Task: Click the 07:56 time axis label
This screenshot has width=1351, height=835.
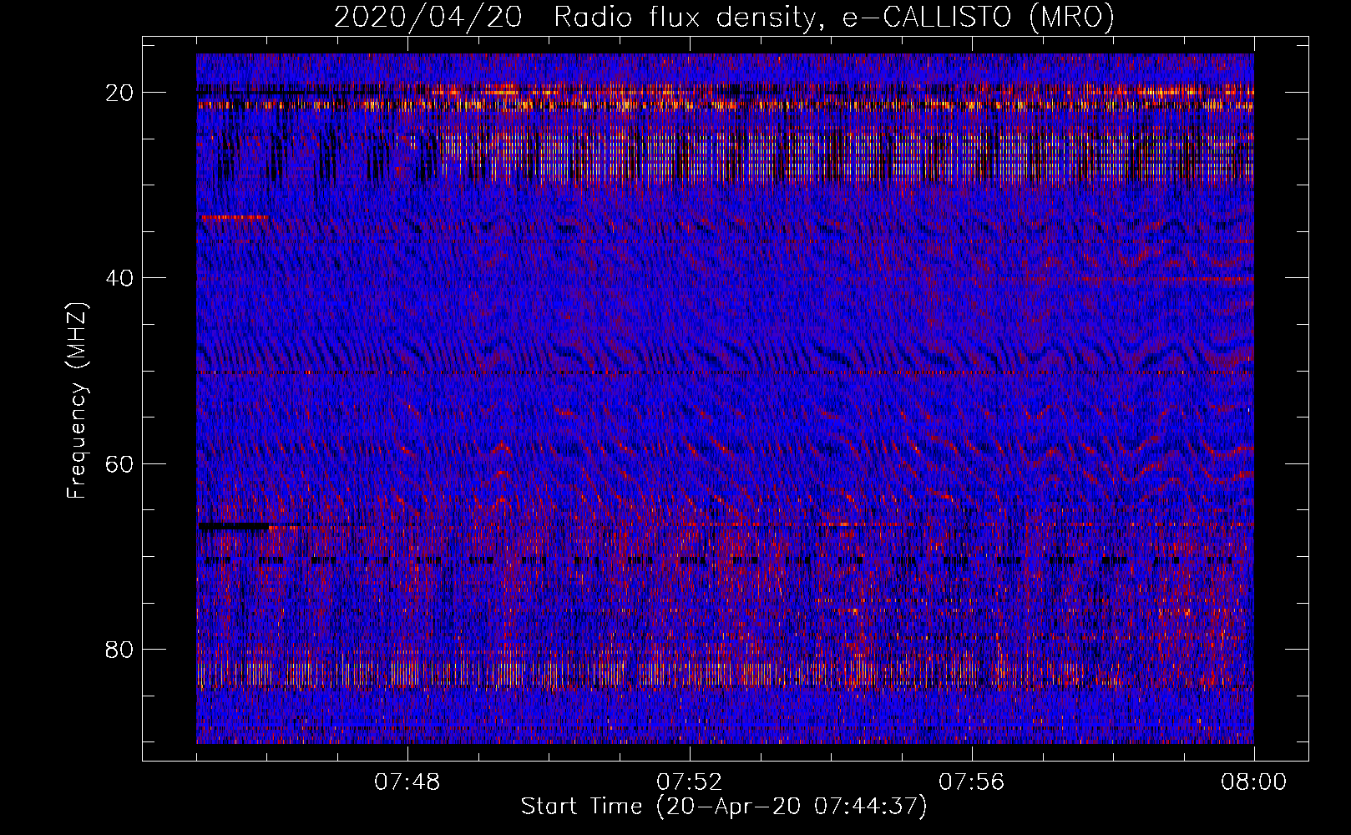Action: pos(972,782)
